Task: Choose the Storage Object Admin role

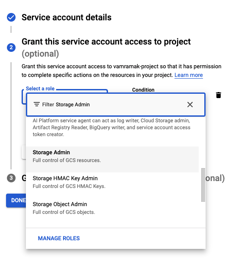Action: (112, 208)
